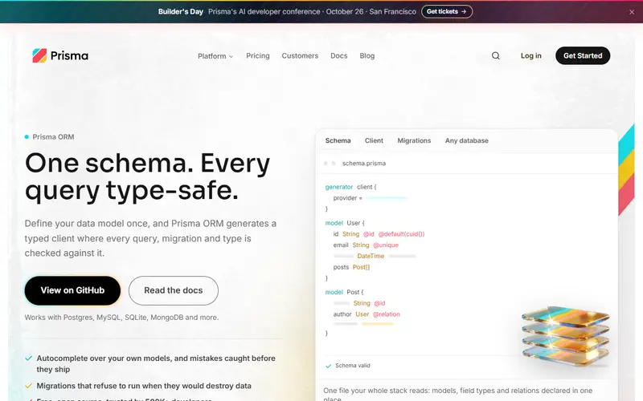Open the Docs nav link
This screenshot has width=643, height=401.
[x=338, y=55]
